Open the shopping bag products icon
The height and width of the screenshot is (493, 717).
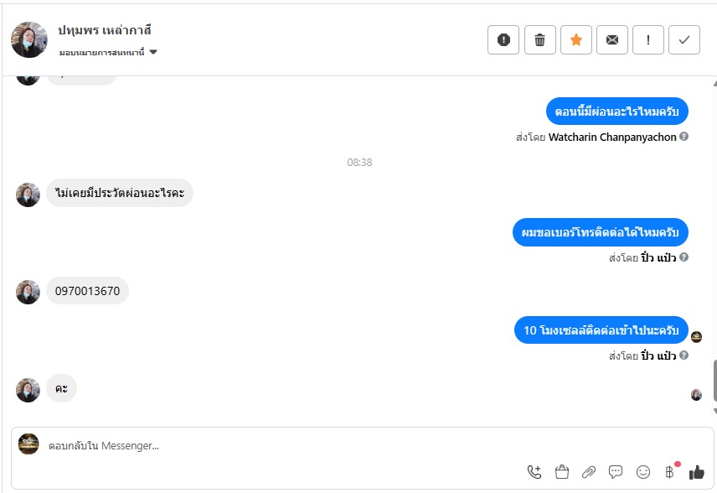coord(561,472)
